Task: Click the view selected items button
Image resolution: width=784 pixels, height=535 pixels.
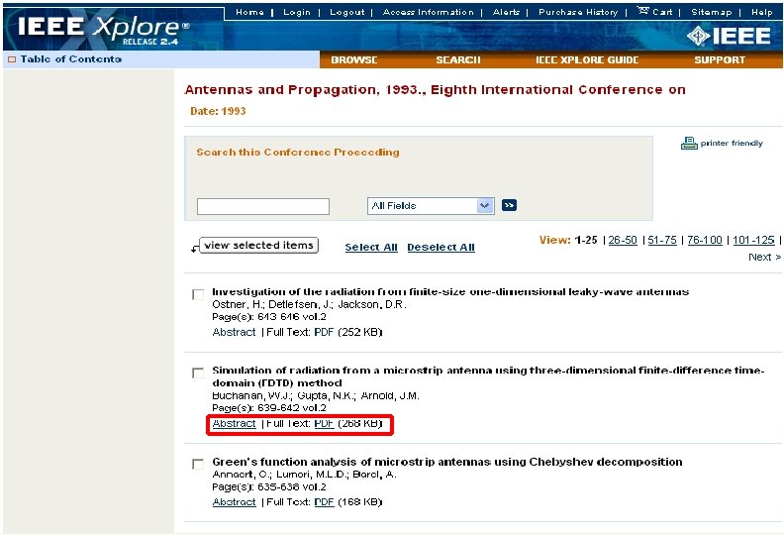Action: 258,246
